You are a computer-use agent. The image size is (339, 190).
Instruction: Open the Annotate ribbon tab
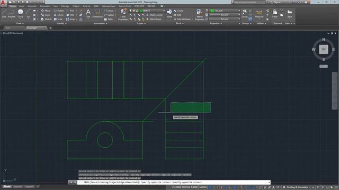pos(32,6)
